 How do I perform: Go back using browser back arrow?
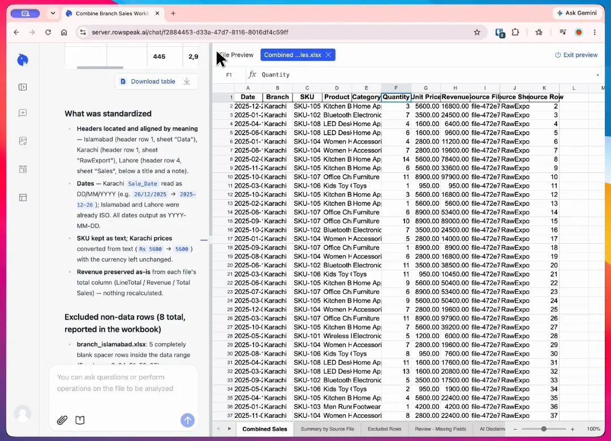coord(16,32)
